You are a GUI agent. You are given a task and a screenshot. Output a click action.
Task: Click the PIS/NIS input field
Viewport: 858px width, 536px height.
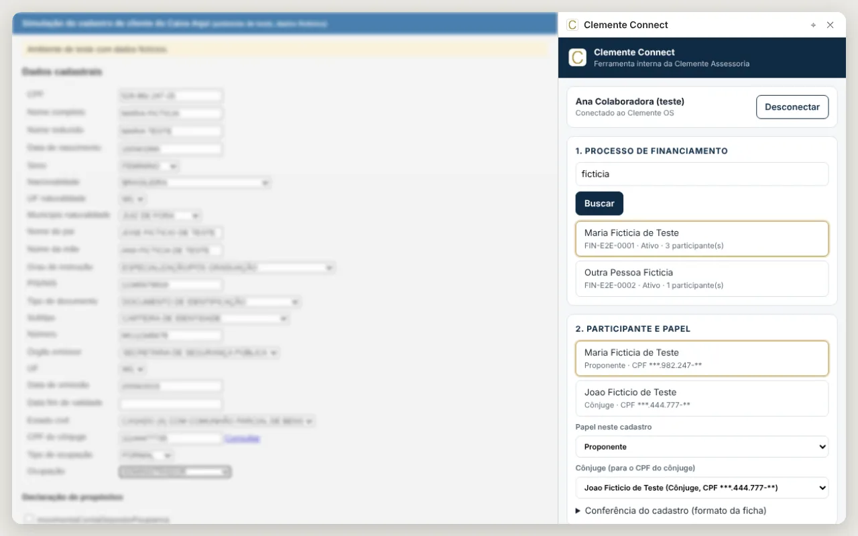point(171,285)
